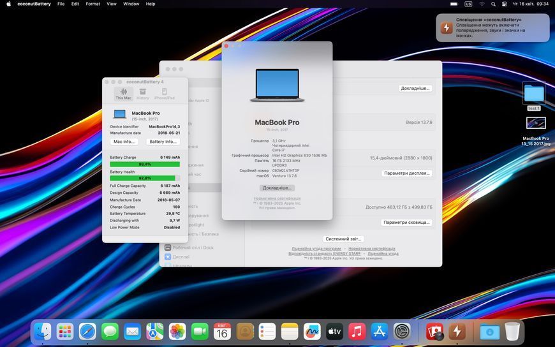Select the test 1 folder on desktop
Viewport: 555px width, 347px height.
point(534,96)
